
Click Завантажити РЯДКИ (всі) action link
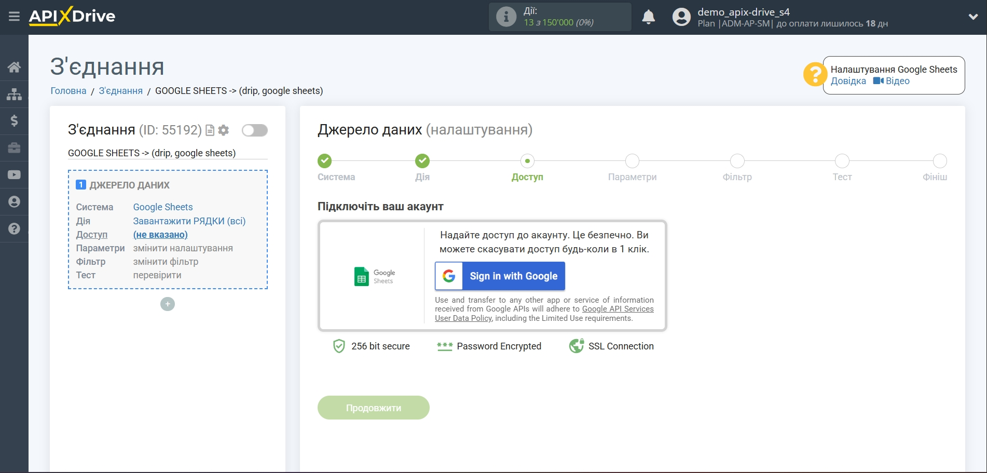click(x=189, y=221)
